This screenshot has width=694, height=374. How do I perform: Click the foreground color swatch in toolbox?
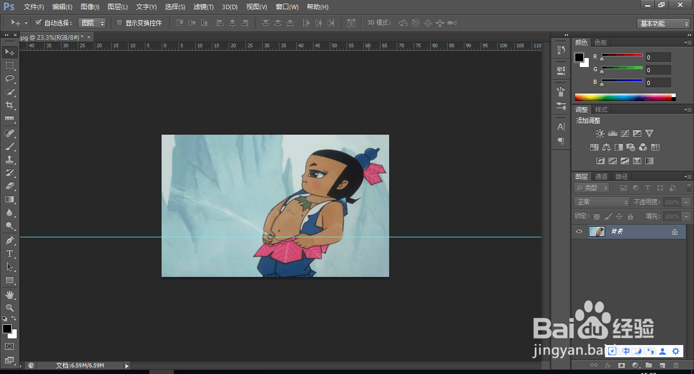7,329
